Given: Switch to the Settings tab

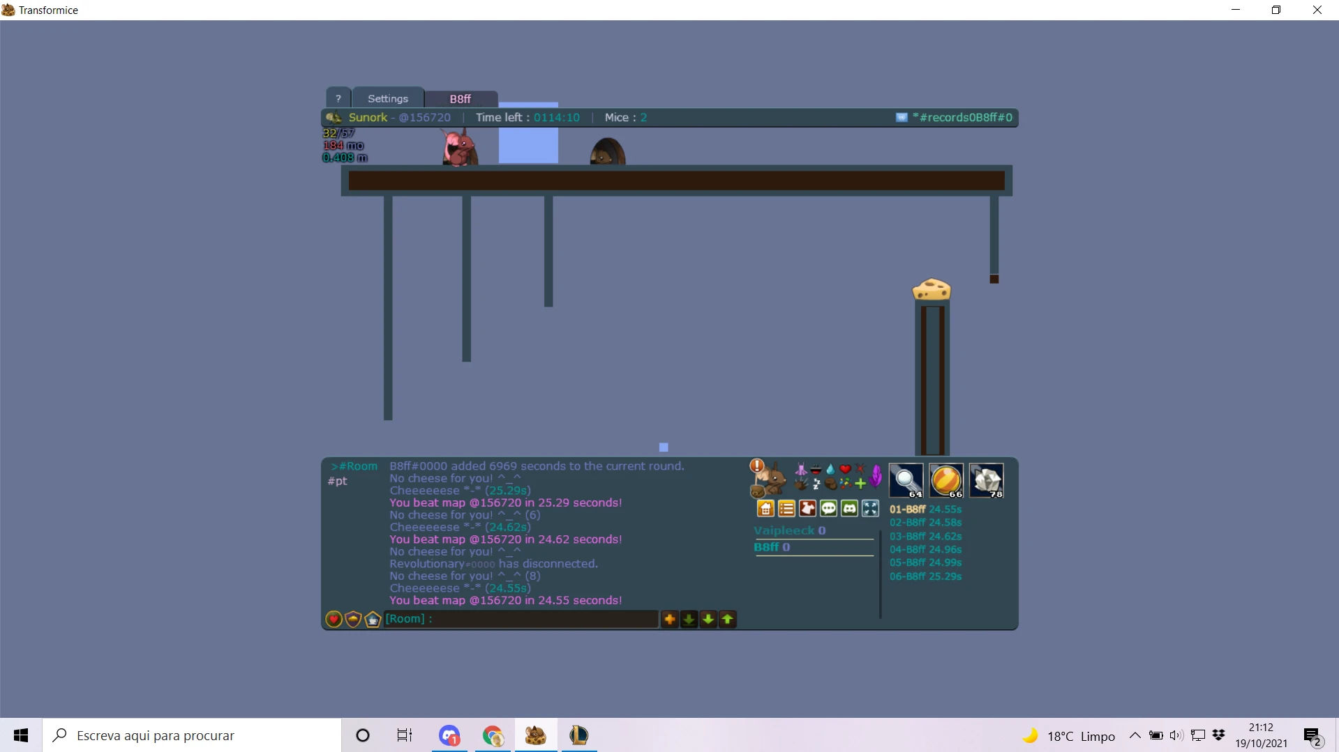Looking at the screenshot, I should (388, 98).
